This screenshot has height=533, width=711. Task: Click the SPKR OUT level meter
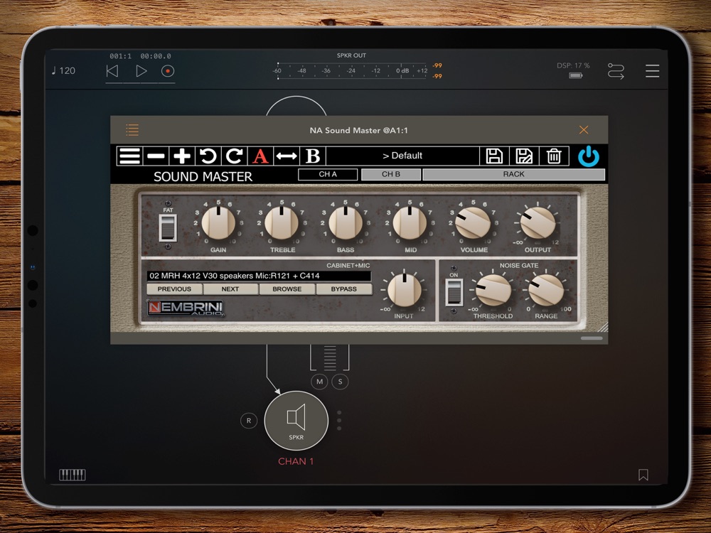[x=352, y=70]
